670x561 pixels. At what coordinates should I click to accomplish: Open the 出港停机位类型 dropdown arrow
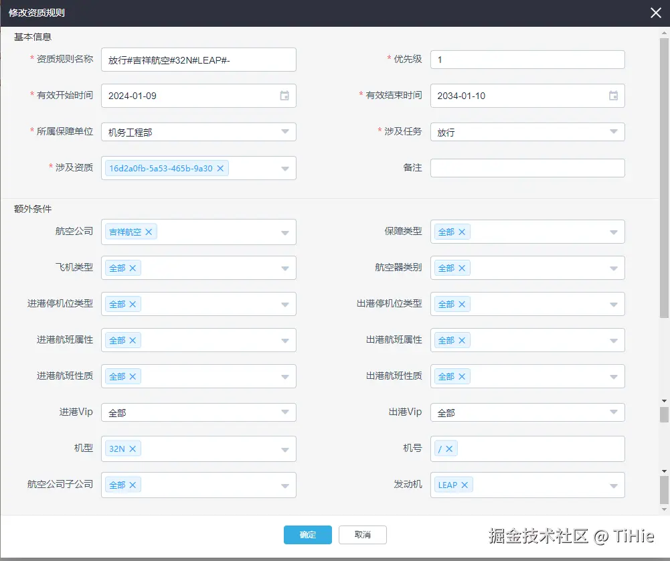(614, 305)
